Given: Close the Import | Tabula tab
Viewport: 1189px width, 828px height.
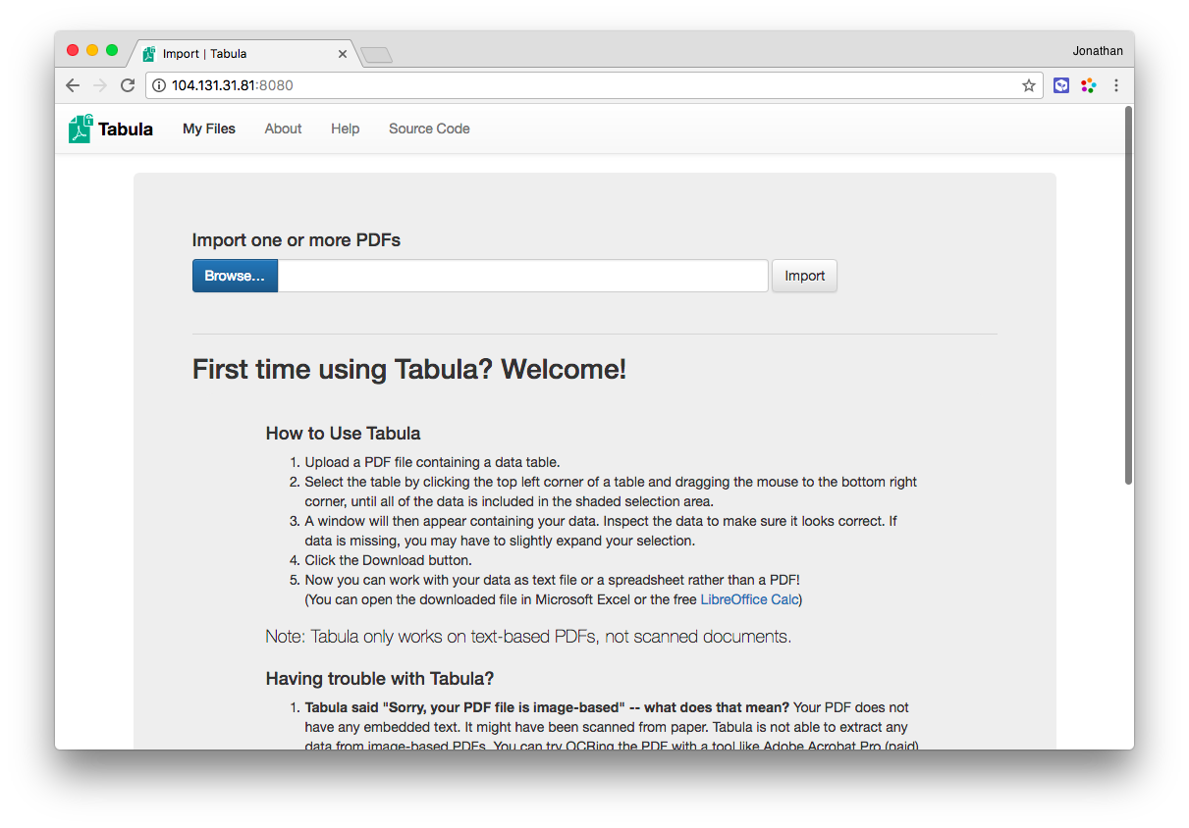Looking at the screenshot, I should coord(343,54).
